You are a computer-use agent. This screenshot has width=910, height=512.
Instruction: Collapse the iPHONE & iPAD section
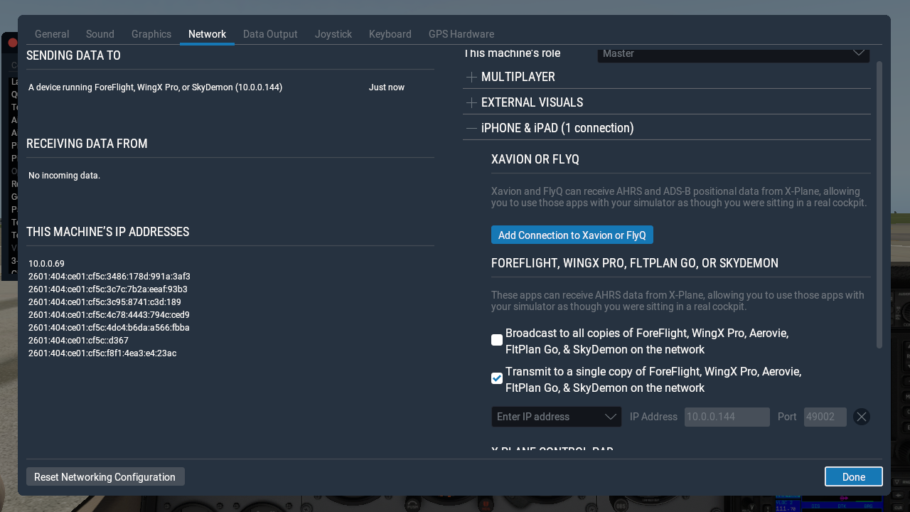click(471, 128)
